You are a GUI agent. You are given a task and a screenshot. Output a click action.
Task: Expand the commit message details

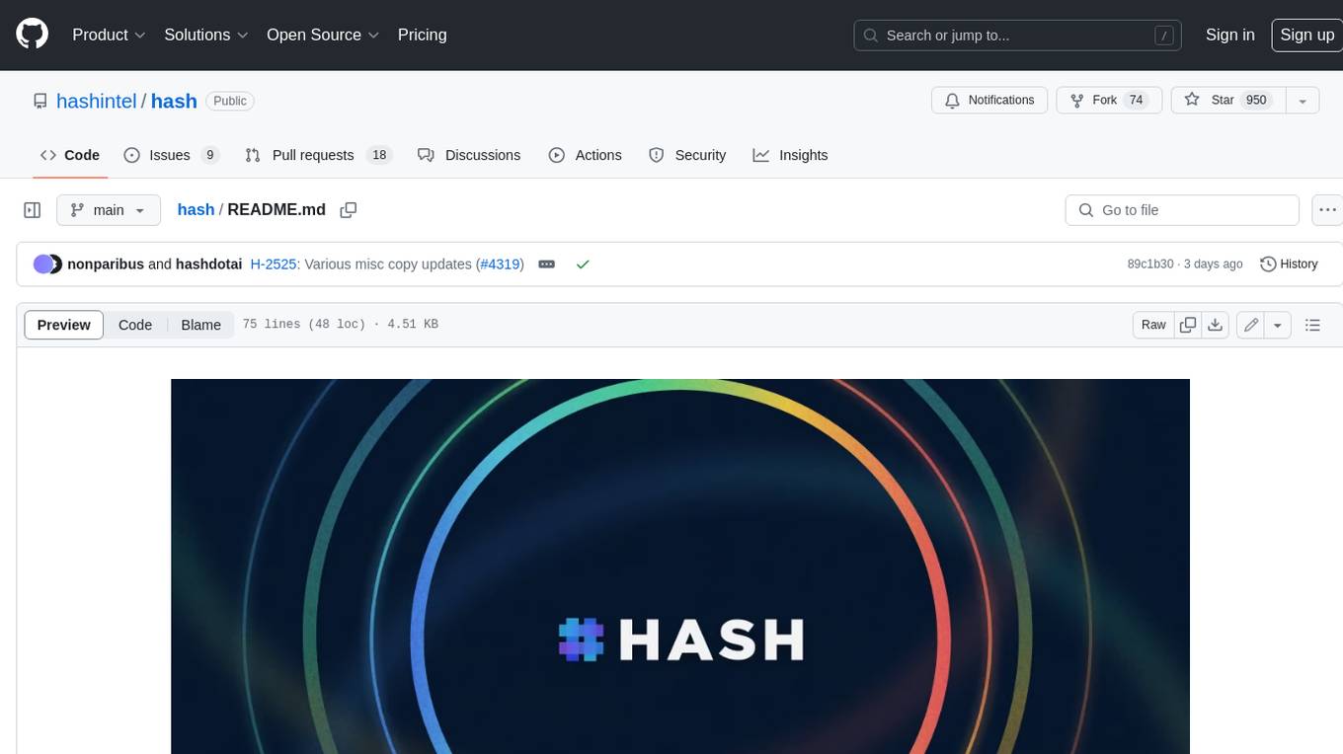pos(546,264)
